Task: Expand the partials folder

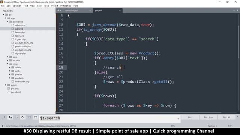Action: pos(10,75)
